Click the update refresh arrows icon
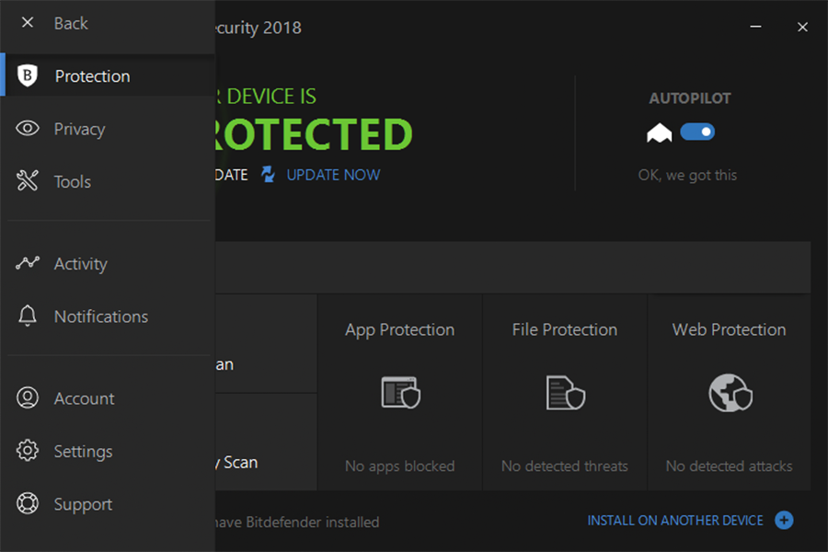Image resolution: width=828 pixels, height=552 pixels. click(269, 174)
